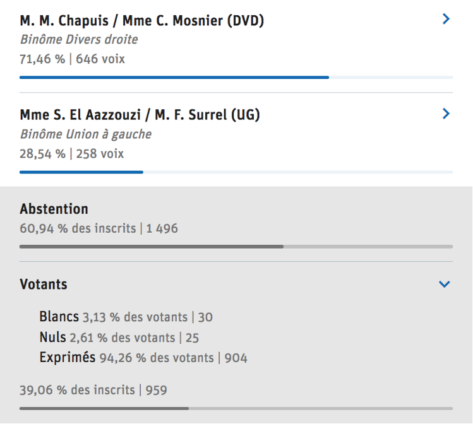Screen dimensions: 473x424
Task: Open the El Aazzouzi / Surrel details arrow
Action: (x=446, y=114)
